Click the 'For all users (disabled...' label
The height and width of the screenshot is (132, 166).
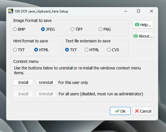click(101, 94)
